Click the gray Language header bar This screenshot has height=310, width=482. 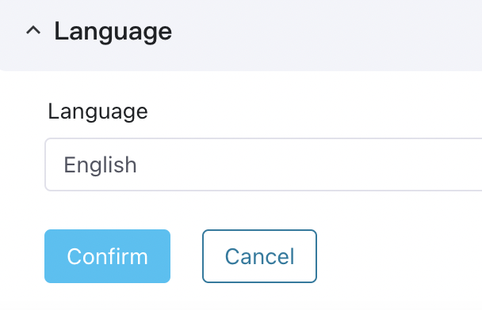(x=241, y=36)
